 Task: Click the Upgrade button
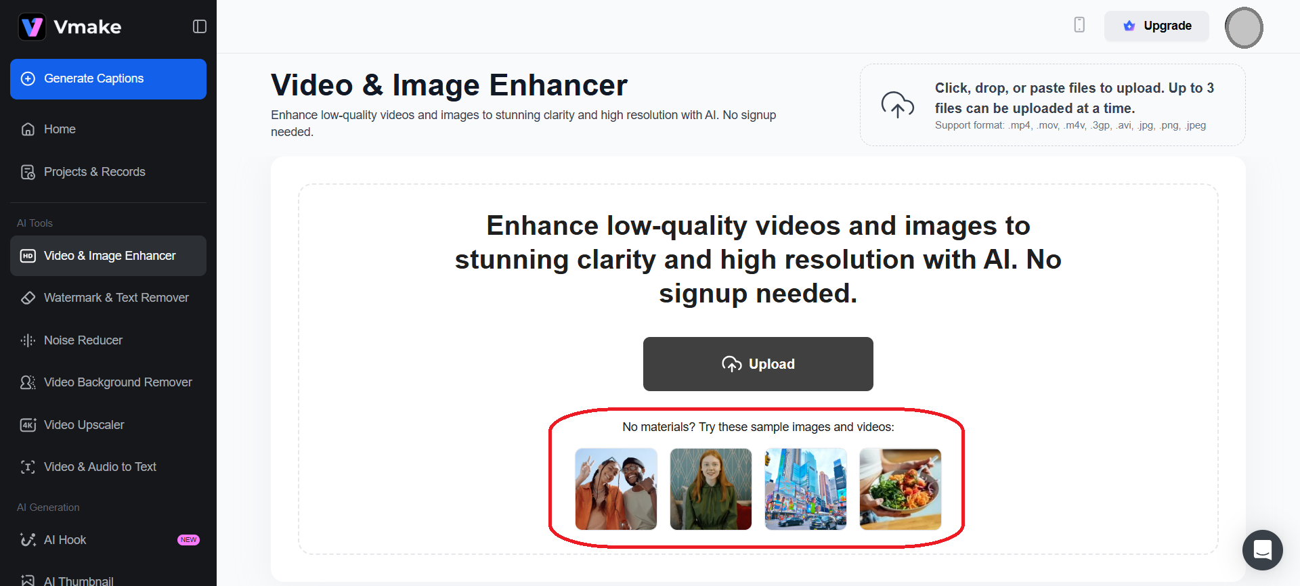[x=1156, y=26]
